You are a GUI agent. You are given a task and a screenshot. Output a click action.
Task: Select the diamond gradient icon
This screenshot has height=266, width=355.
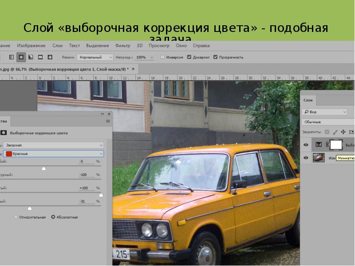tap(50, 57)
